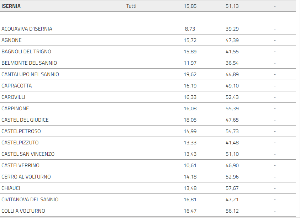300x218 pixels.
Task: Select the ISERNIA province header row
Action: coord(148,6)
